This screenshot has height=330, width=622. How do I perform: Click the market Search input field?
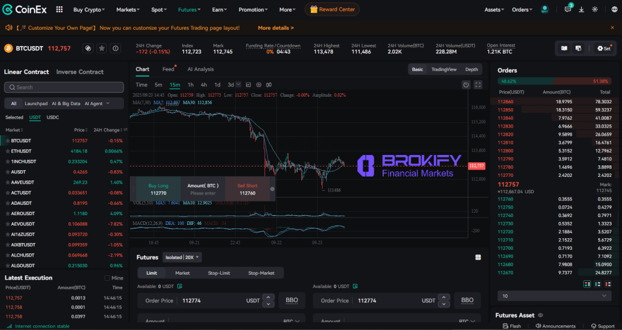pyautogui.click(x=64, y=88)
